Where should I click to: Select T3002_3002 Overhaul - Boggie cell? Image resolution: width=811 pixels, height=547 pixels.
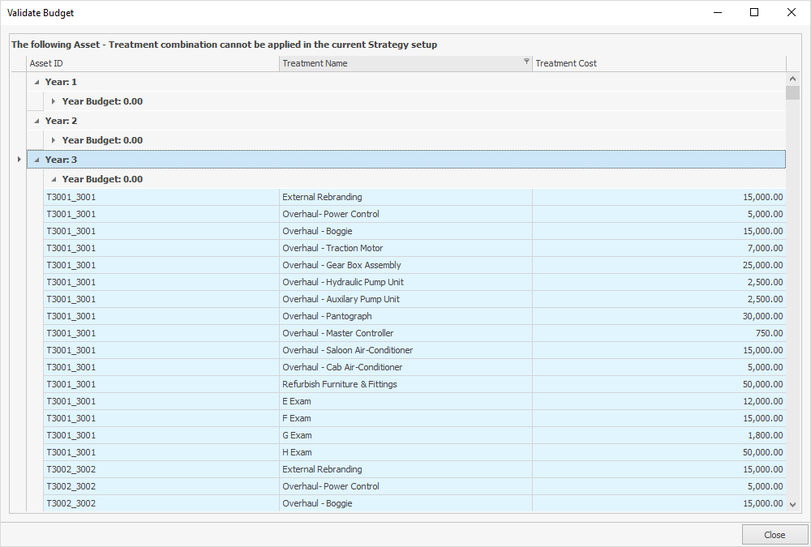pyautogui.click(x=405, y=504)
